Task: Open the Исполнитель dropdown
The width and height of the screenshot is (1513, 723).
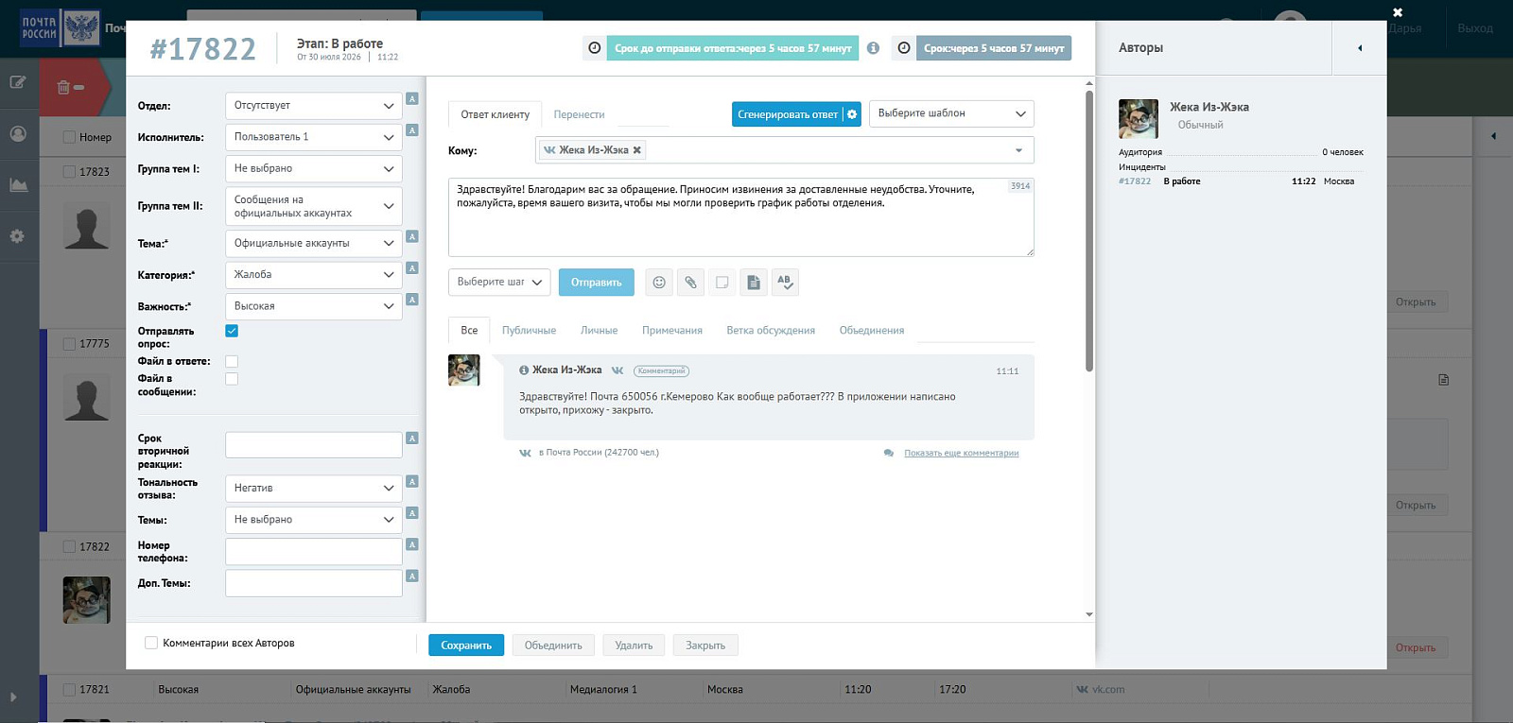Action: 314,137
